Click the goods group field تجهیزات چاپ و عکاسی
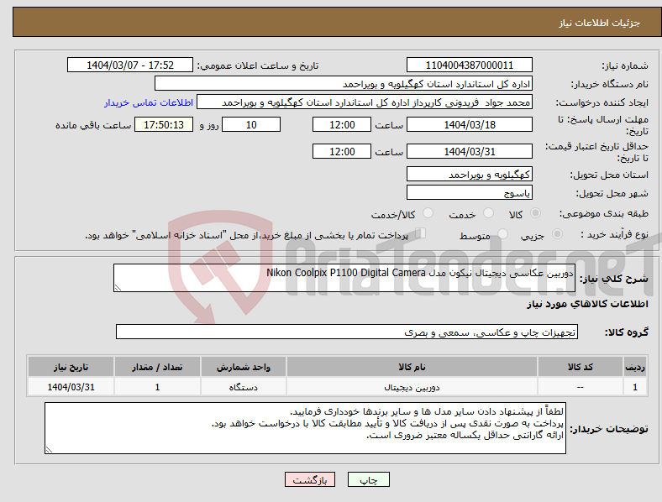Screen dimensions: 662x502 tap(347, 332)
